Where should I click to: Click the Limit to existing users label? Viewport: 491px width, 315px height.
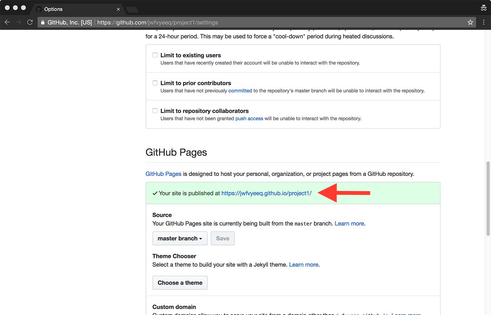point(191,55)
